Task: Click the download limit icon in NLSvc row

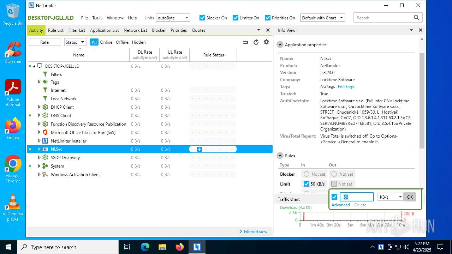Action: 200,149
